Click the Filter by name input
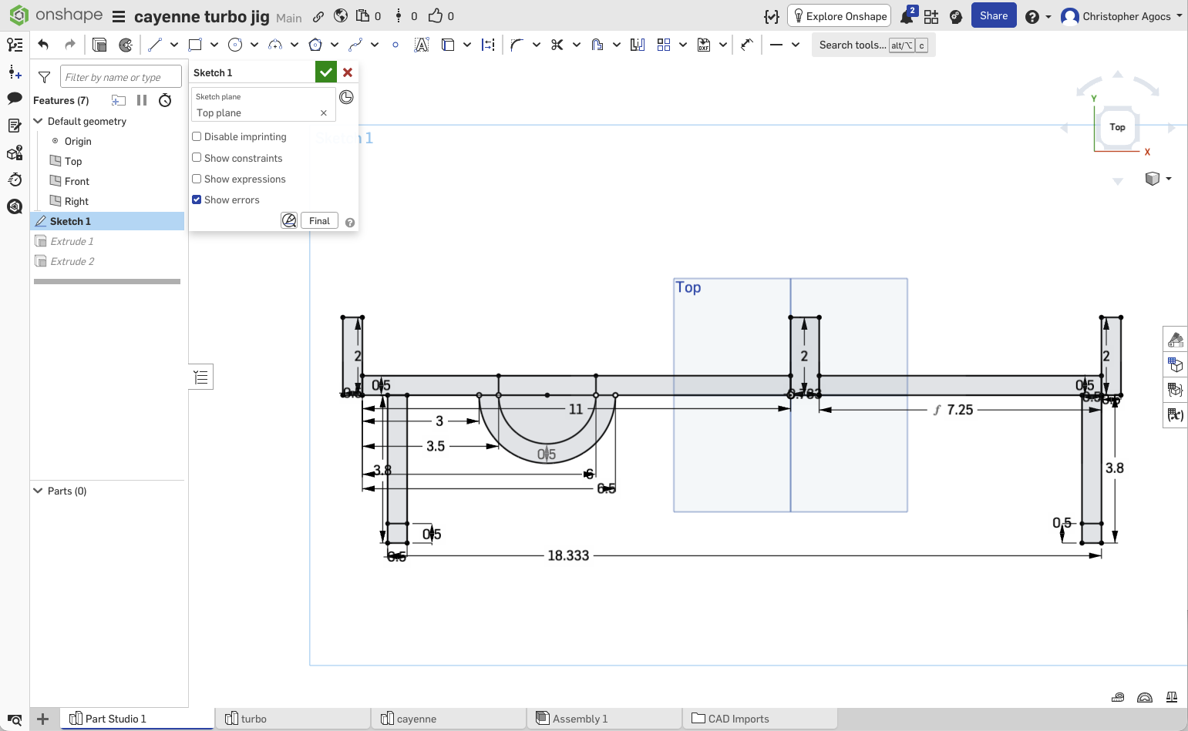Screen dimensions: 1188x731 pos(120,77)
